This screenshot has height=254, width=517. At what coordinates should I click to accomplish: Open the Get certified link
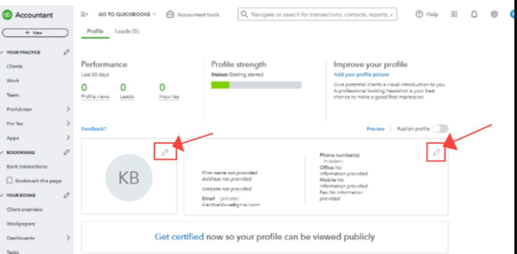coord(179,237)
